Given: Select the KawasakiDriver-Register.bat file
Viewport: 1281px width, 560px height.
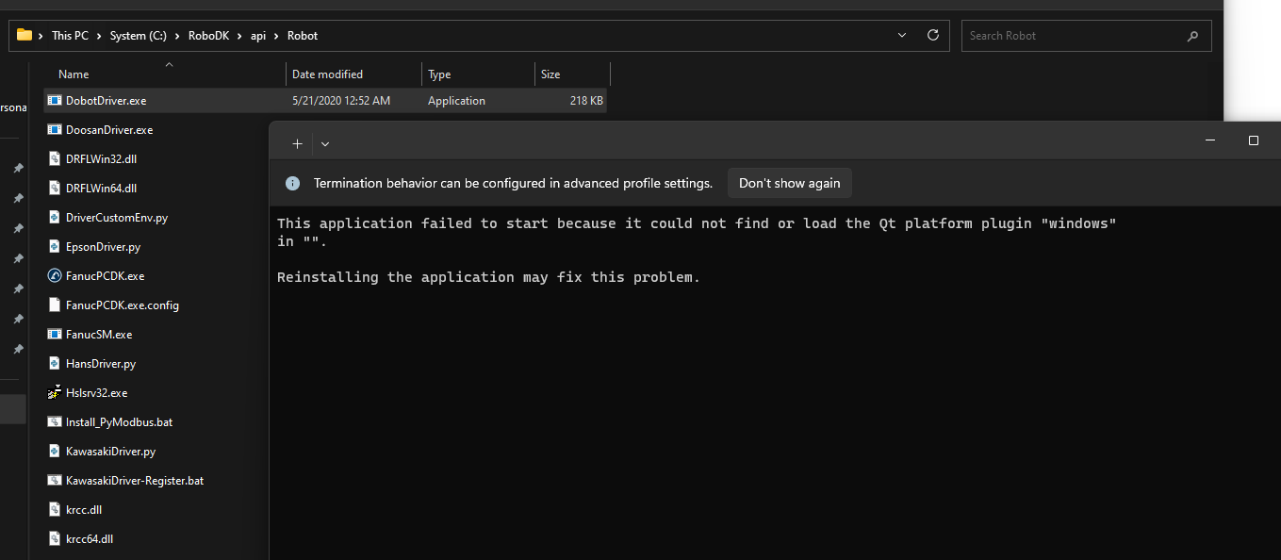Looking at the screenshot, I should (134, 481).
